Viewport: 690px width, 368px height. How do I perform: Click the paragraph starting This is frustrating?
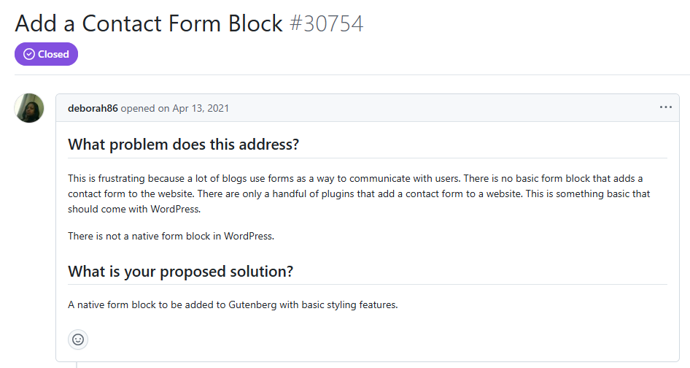(359, 193)
